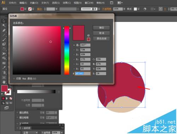
Task: Click inside the color spectrum field
Action: [x=37, y=50]
